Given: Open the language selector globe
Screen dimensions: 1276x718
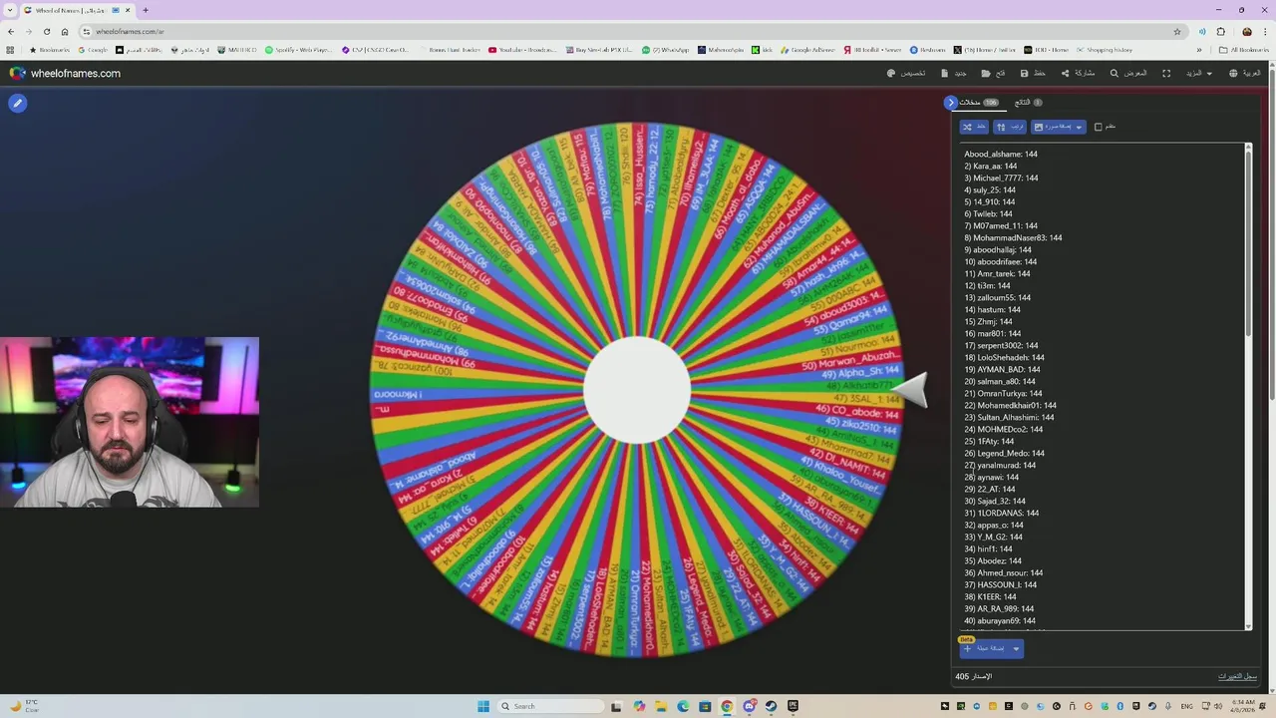Looking at the screenshot, I should tap(1245, 73).
